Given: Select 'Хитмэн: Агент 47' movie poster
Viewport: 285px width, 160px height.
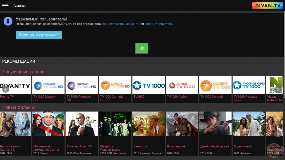Looking at the screenshot, I should click(x=82, y=124).
